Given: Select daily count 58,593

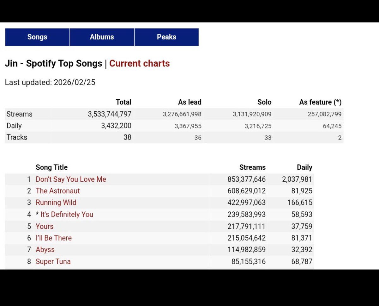Looking at the screenshot, I should pos(302,215).
